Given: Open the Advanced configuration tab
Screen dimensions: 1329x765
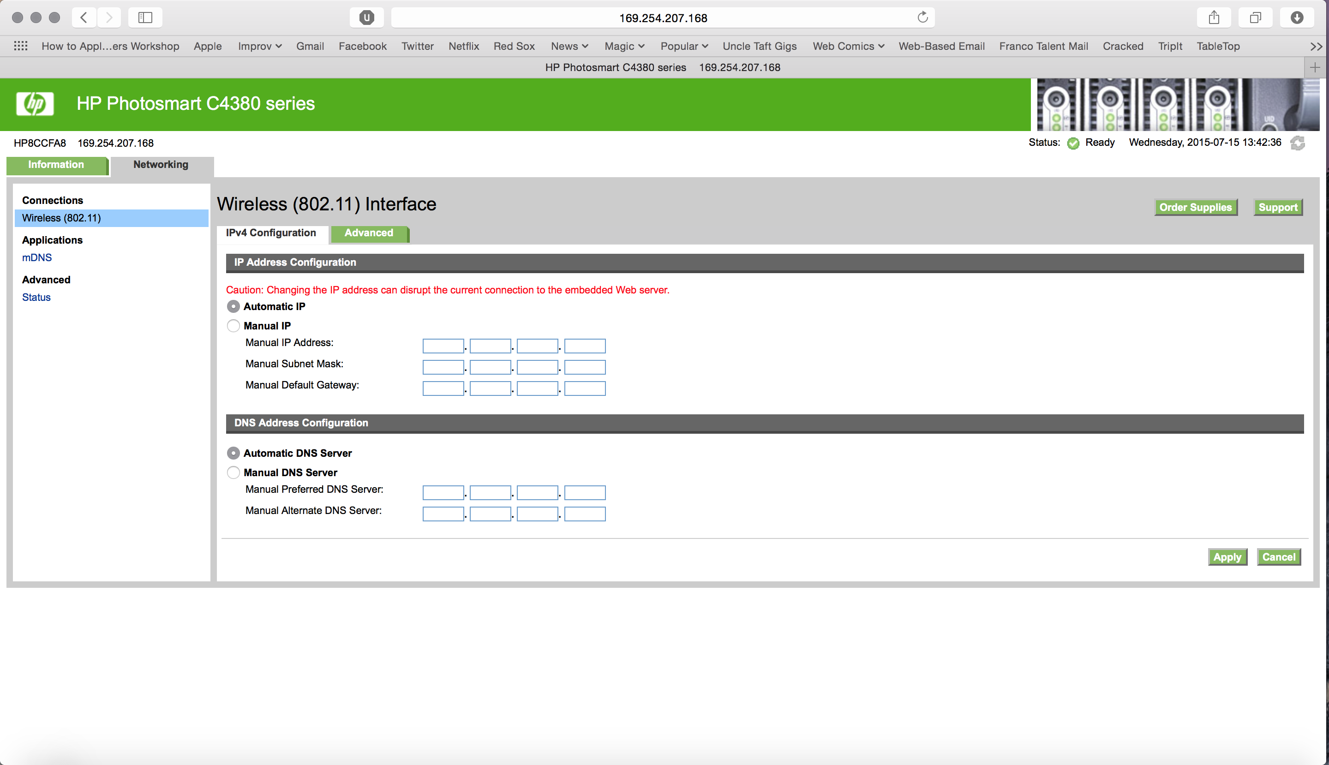Looking at the screenshot, I should point(369,233).
